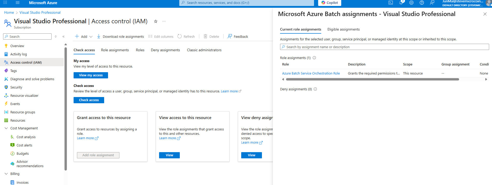Image resolution: width=492 pixels, height=185 pixels.
Task: Open the notifications bell
Action: click(401, 3)
